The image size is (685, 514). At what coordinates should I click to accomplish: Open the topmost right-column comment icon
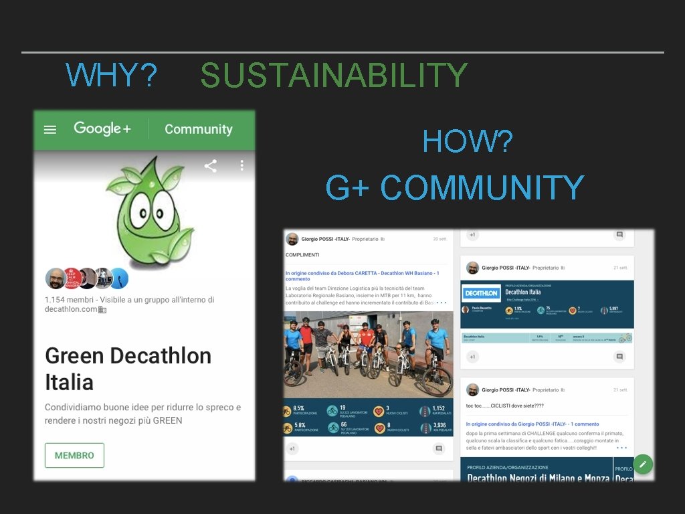point(619,235)
